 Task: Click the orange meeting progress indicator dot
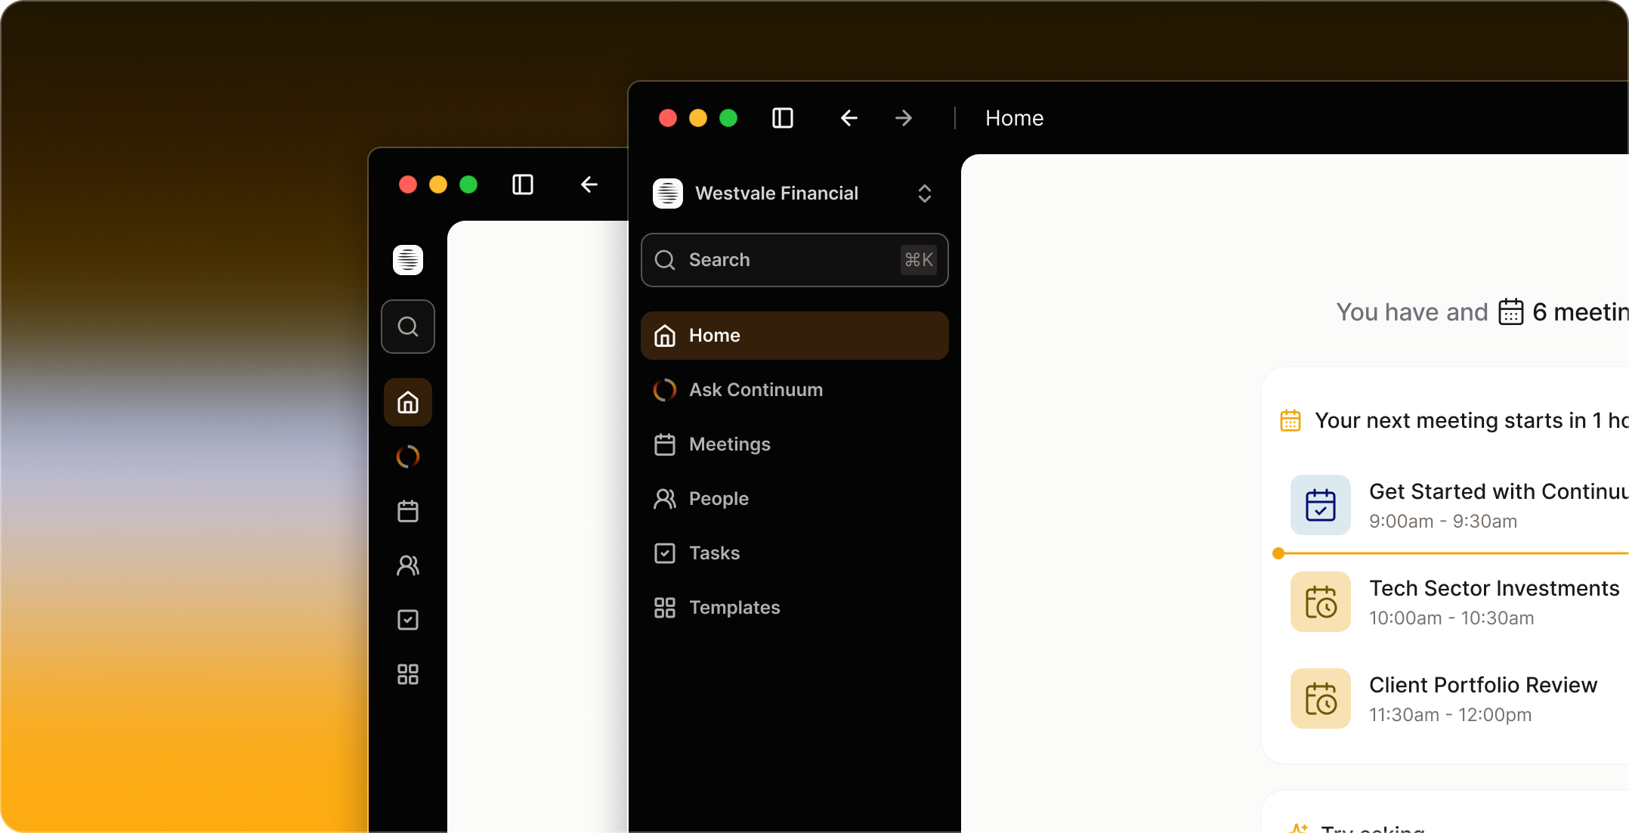point(1278,553)
